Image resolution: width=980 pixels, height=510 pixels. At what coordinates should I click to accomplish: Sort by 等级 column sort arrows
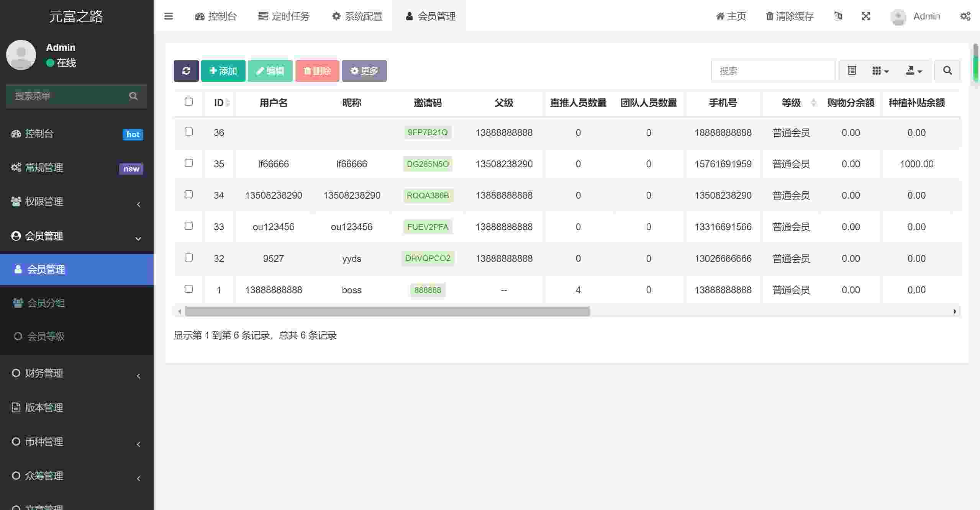point(813,103)
